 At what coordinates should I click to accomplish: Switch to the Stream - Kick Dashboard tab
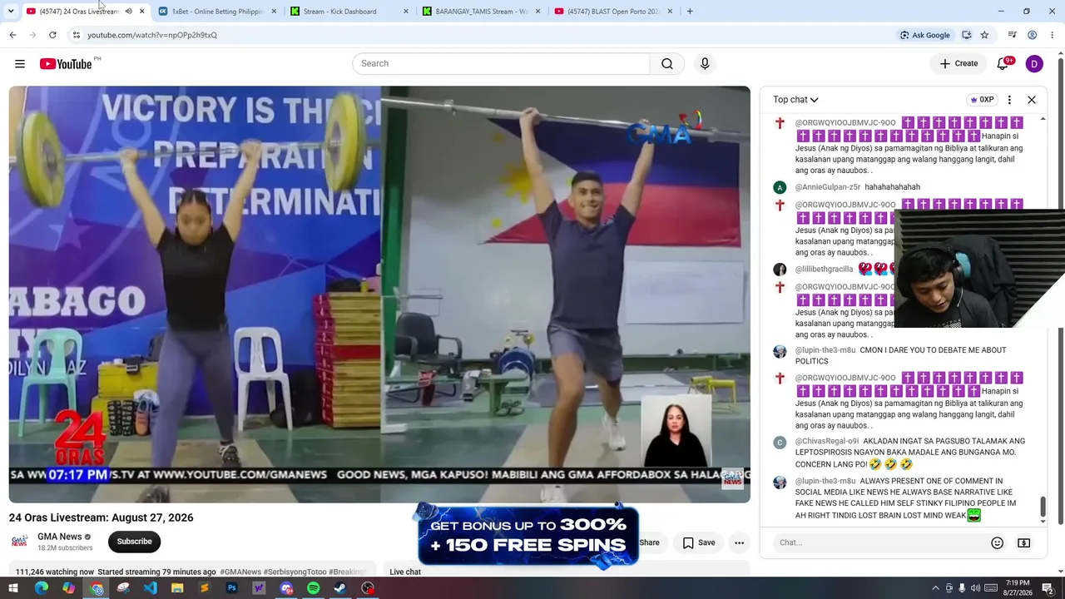click(349, 12)
